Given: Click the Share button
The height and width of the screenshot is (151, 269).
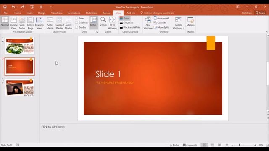Looking at the screenshot, I should tap(260, 13).
